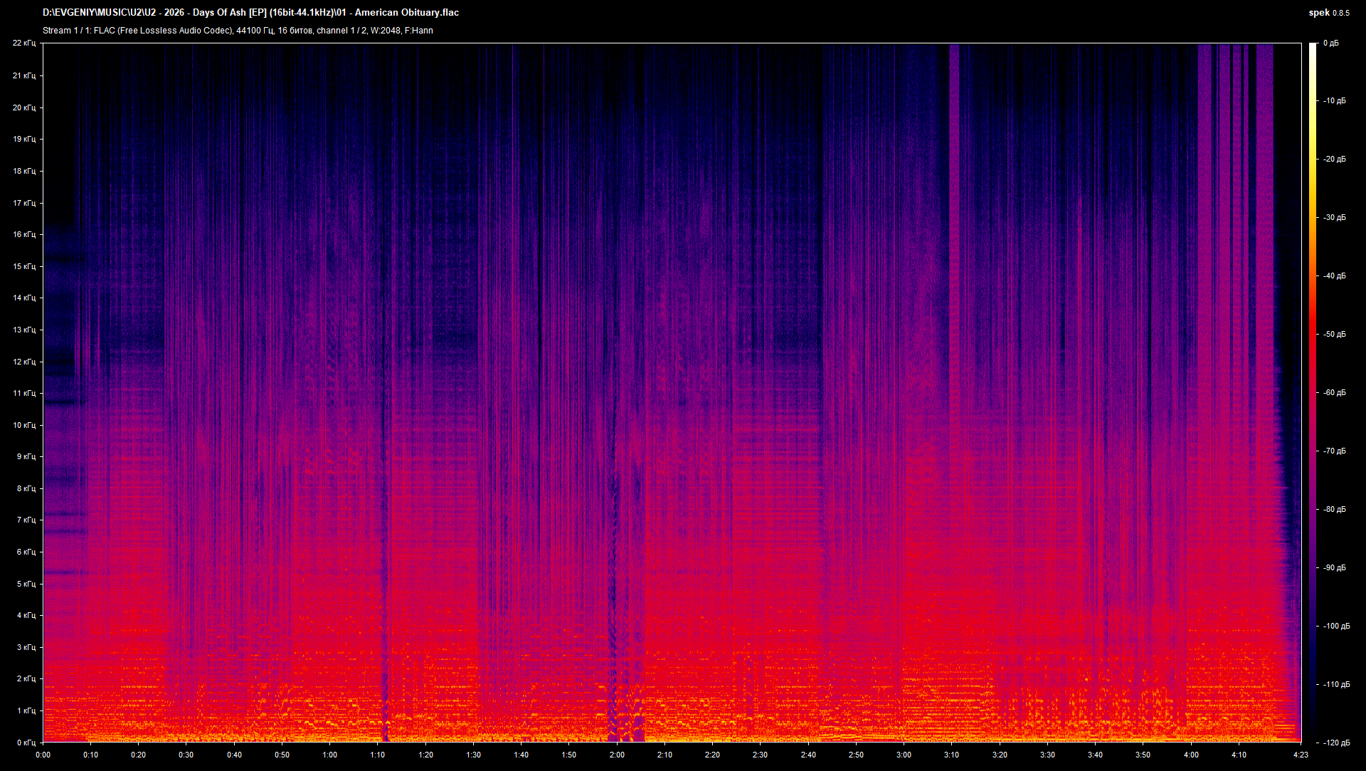The image size is (1366, 771).
Task: Click the 11 кГц label on frequency axis
Action: coord(26,393)
